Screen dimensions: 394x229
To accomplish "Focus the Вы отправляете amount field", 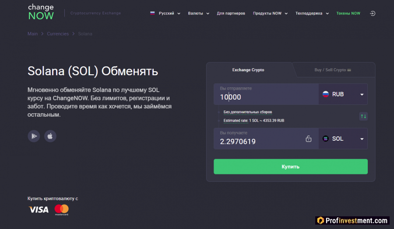I will (266, 94).
